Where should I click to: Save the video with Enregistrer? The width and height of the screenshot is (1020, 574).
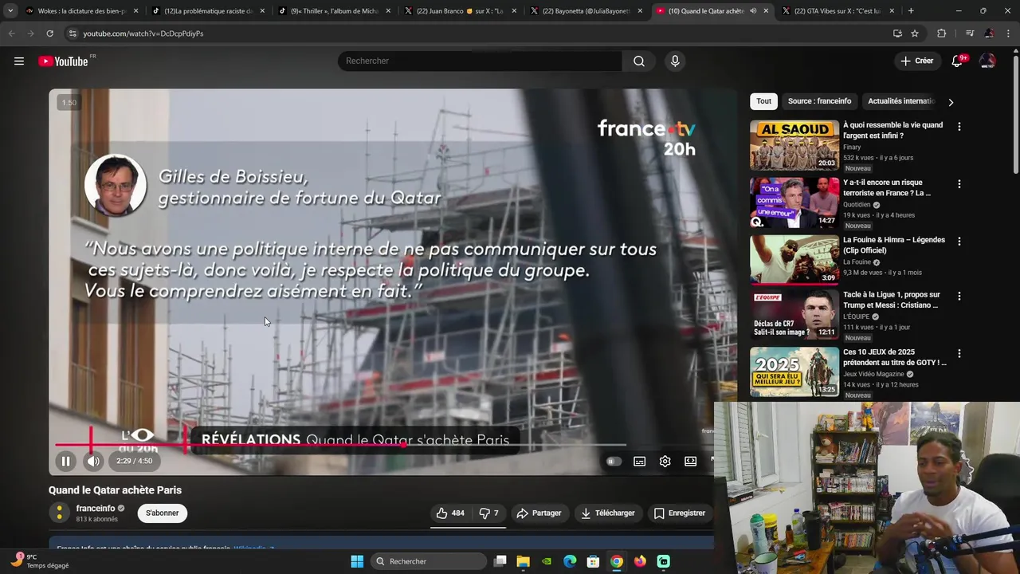680,513
